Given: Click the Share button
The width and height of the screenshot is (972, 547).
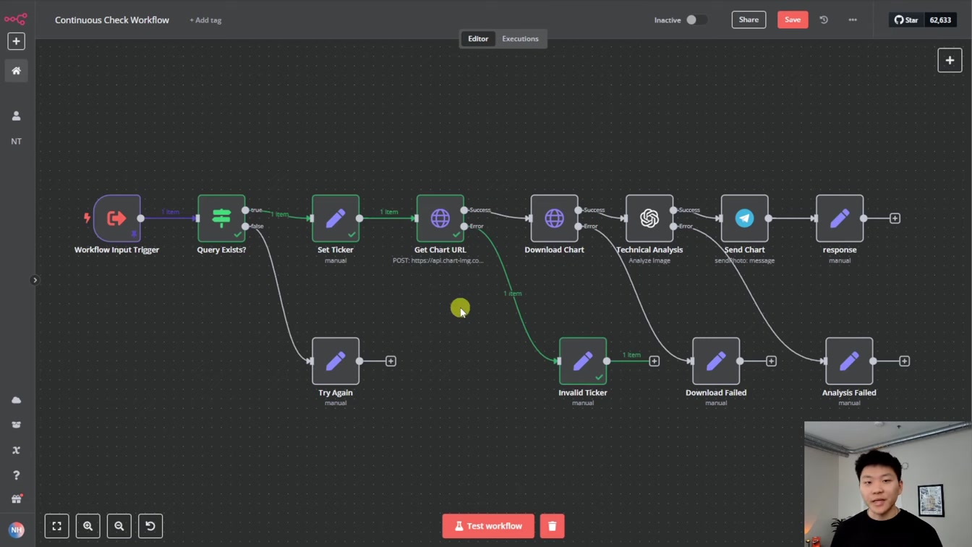Looking at the screenshot, I should pyautogui.click(x=749, y=20).
